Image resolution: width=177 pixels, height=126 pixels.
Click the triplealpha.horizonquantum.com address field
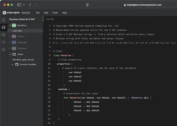(x=144, y=5)
